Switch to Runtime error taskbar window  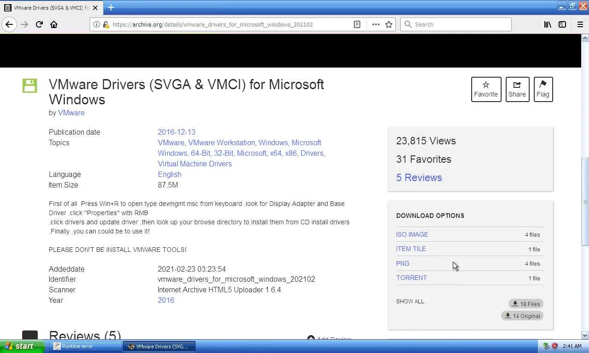pyautogui.click(x=85, y=347)
